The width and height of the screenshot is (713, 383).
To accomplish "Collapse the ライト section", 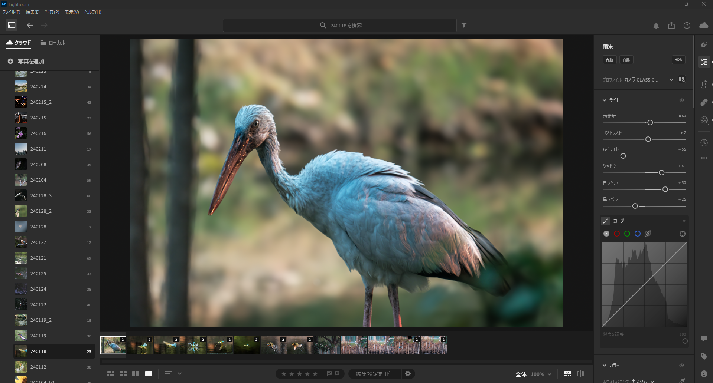I will pyautogui.click(x=605, y=100).
